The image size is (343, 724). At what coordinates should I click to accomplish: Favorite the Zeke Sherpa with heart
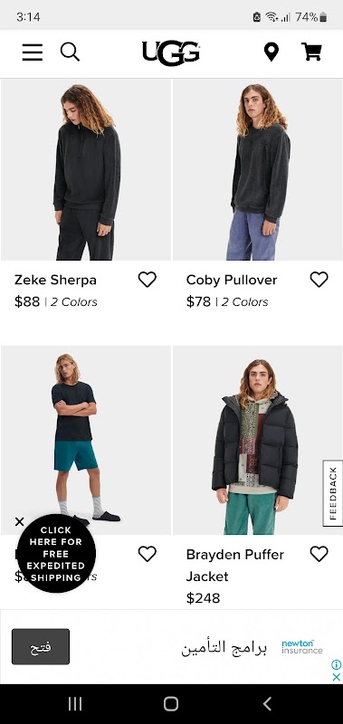148,280
